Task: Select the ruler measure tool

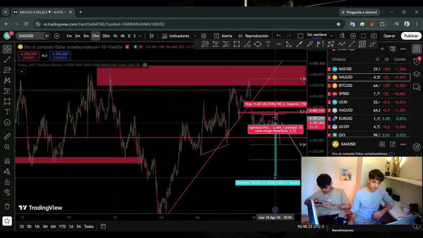Action: [x=7, y=137]
